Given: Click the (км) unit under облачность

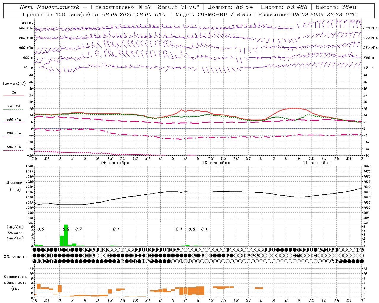Looking at the screenshot, I should click(15, 288).
